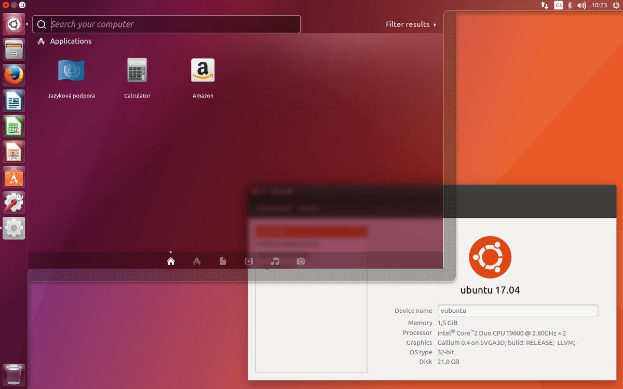
Task: Open the Cs keyboard layout indicator
Action: coord(559,5)
